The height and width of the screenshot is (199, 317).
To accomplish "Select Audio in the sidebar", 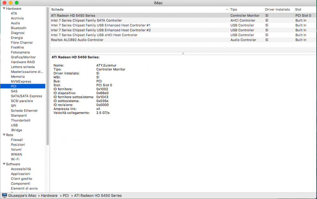I will click(x=15, y=23).
